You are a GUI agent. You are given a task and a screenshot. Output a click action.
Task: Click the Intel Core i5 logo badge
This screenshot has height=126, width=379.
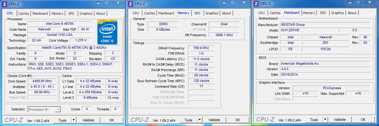(107, 32)
